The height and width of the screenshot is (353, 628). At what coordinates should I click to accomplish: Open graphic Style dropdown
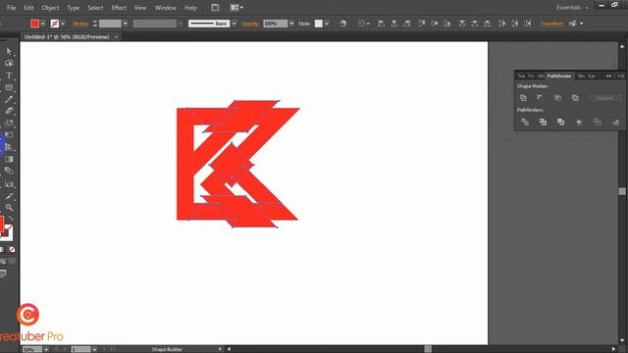point(327,24)
